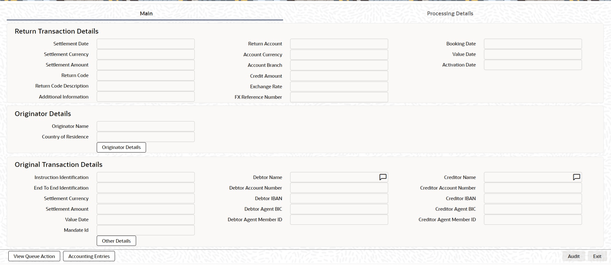Select the Debtor IBAN field
611x266 pixels.
[x=339, y=199]
